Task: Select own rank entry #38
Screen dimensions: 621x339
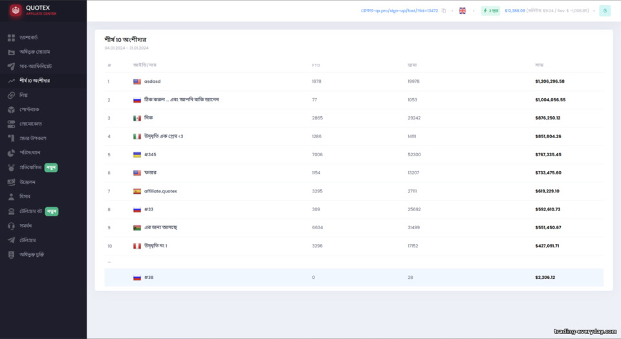Action: (x=149, y=278)
